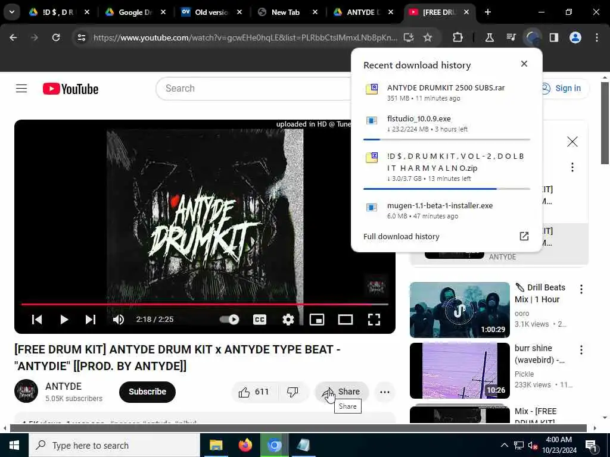The image size is (610, 457).
Task: Enter full screen video mode
Action: [x=374, y=320]
